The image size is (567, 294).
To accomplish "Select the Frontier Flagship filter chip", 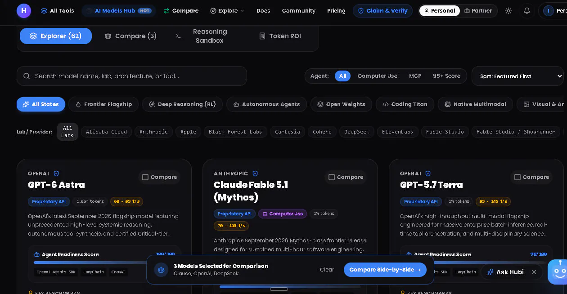I will (104, 104).
